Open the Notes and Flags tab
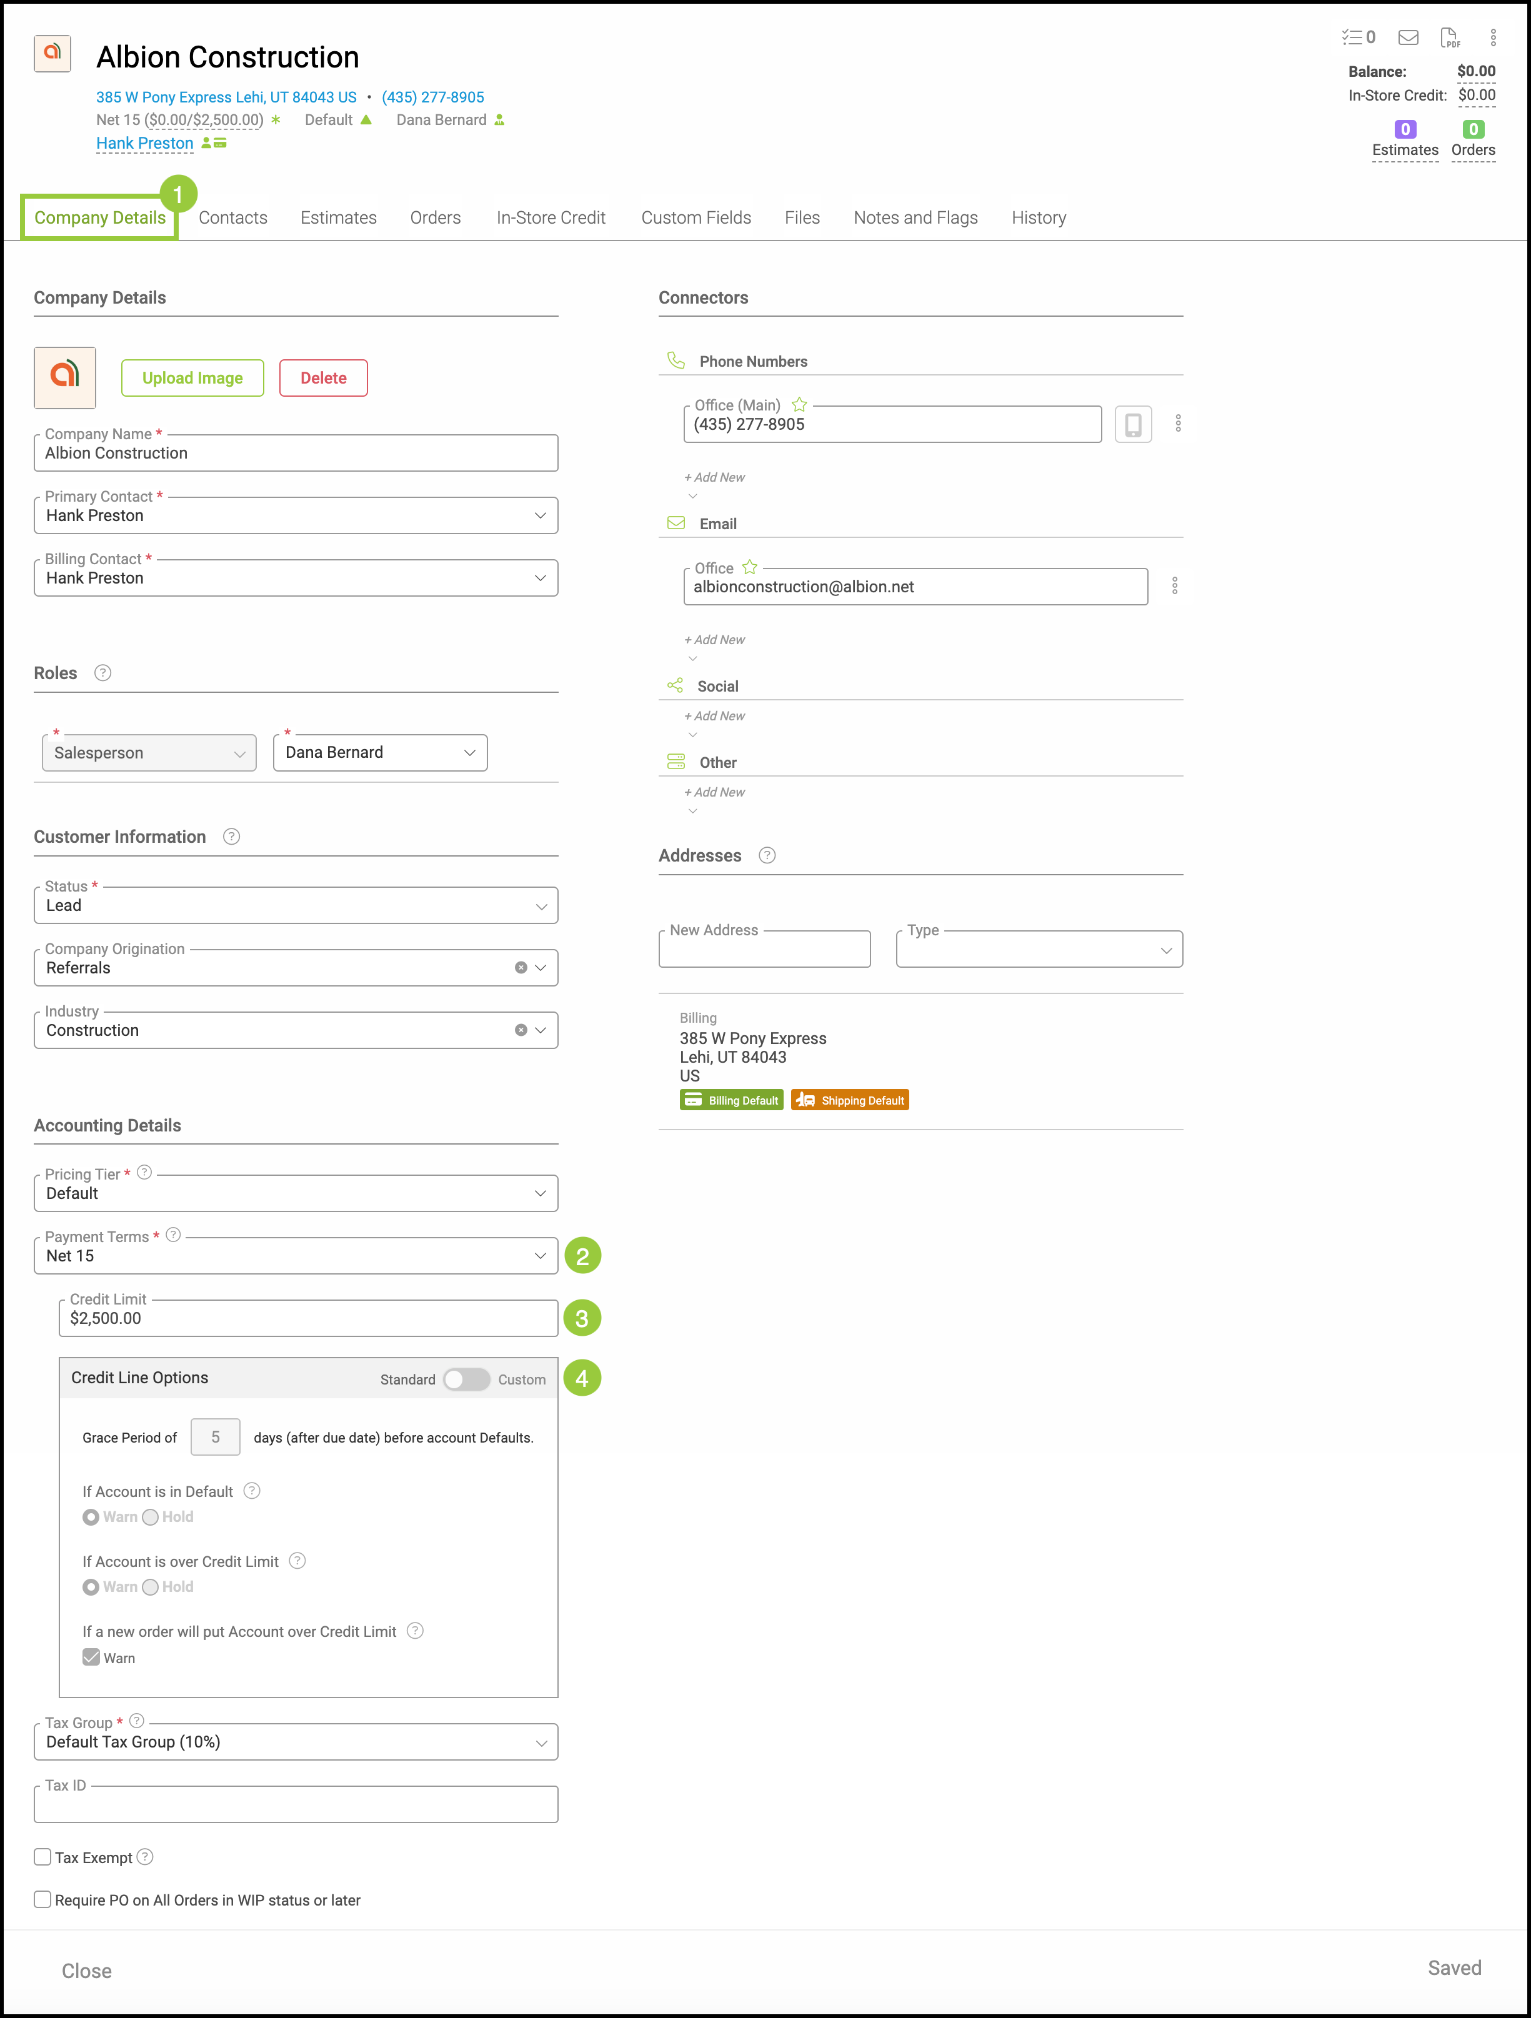 click(x=915, y=218)
